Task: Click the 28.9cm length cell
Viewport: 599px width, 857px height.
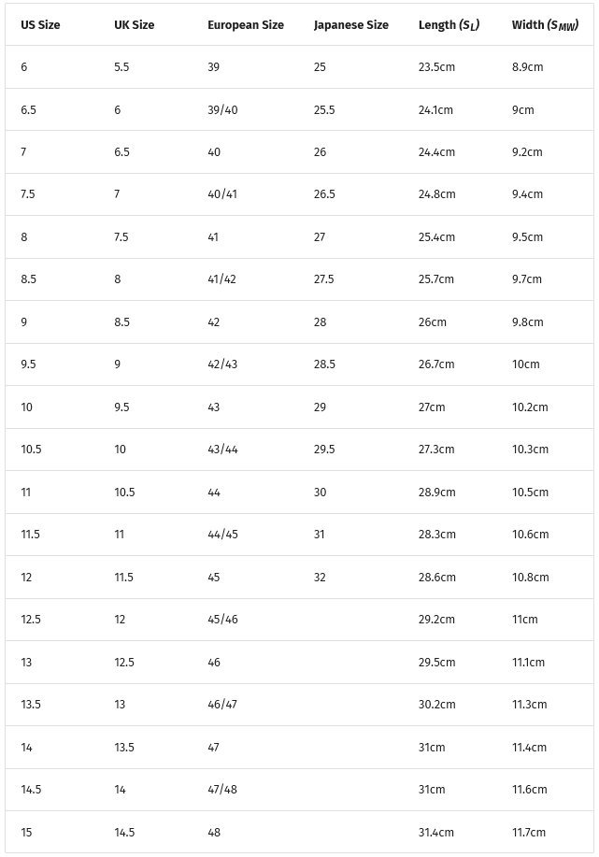Action: coord(436,493)
